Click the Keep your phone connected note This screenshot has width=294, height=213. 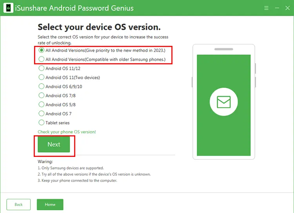(x=78, y=180)
